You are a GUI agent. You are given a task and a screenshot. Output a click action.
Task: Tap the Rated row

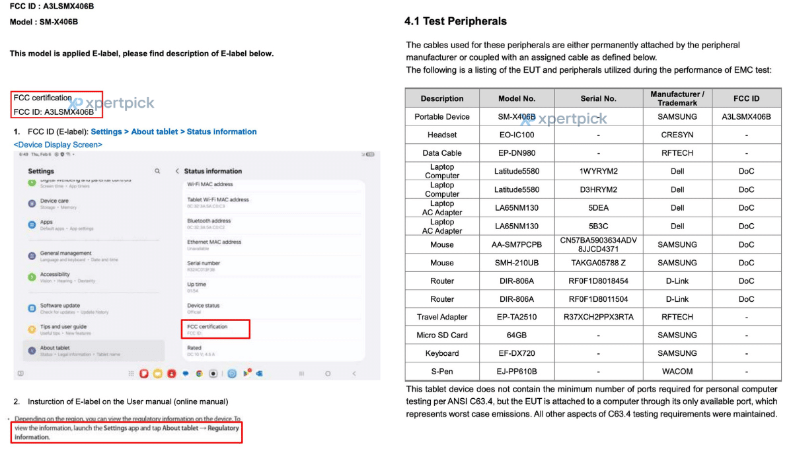[x=274, y=350]
